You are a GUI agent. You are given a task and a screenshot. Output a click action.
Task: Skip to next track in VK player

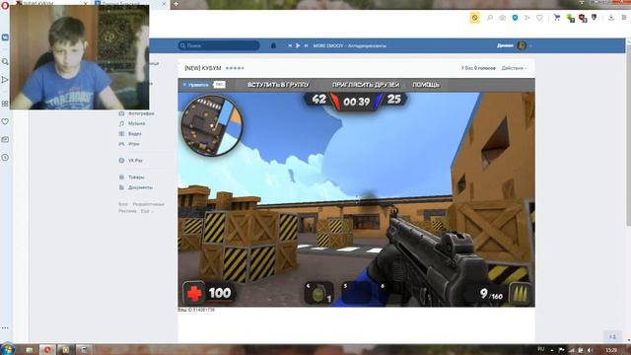coord(307,46)
